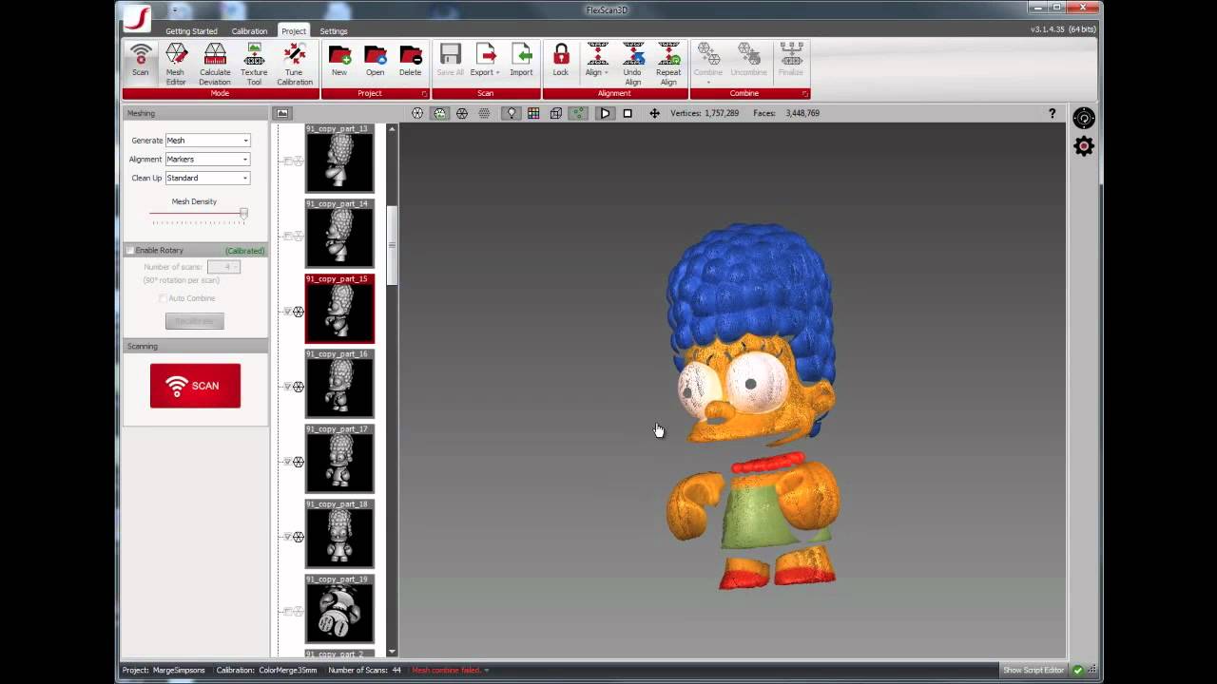The height and width of the screenshot is (684, 1217).
Task: Select point cloud display in viewport toolbar
Action: click(x=484, y=113)
